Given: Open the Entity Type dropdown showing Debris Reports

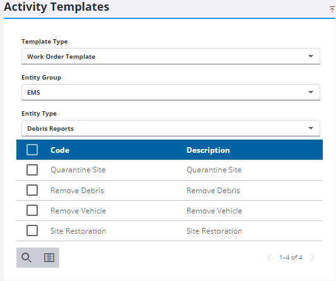Looking at the screenshot, I should click(x=171, y=128).
